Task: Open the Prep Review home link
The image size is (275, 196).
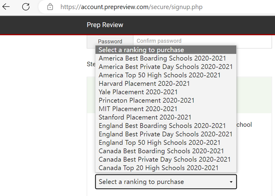Action: click(x=105, y=25)
